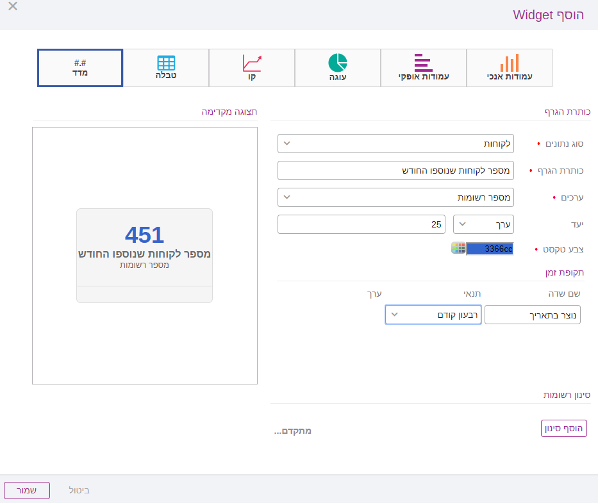This screenshot has height=503, width=598.
Task: Open the data type dropdown (סוג נתונים)
Action: pos(395,144)
